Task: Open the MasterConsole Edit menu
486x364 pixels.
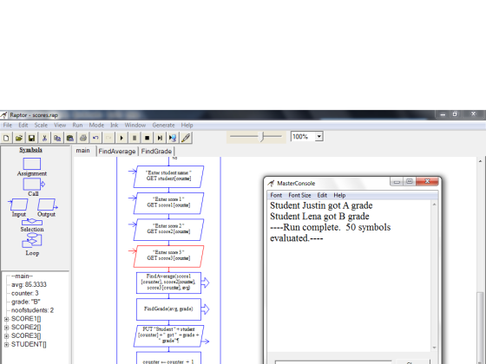Action: click(322, 195)
